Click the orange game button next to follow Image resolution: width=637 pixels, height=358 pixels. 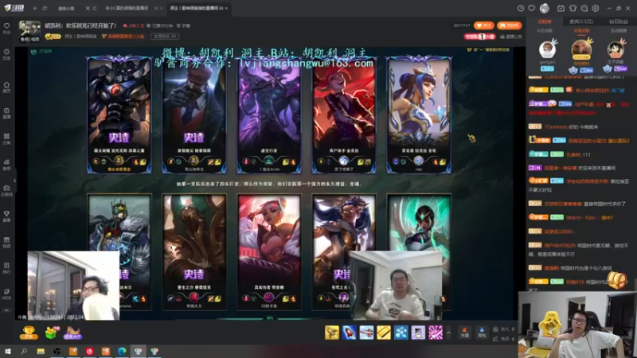pyautogui.click(x=509, y=25)
